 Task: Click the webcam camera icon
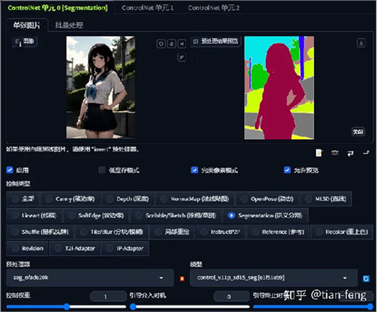point(335,153)
